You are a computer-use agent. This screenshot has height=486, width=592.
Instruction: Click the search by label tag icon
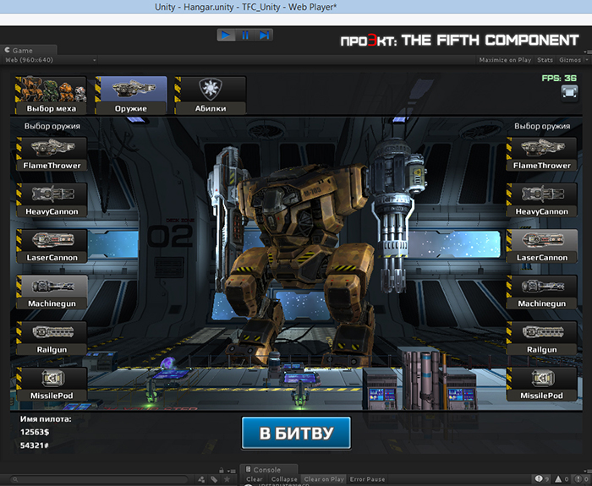tap(214, 479)
